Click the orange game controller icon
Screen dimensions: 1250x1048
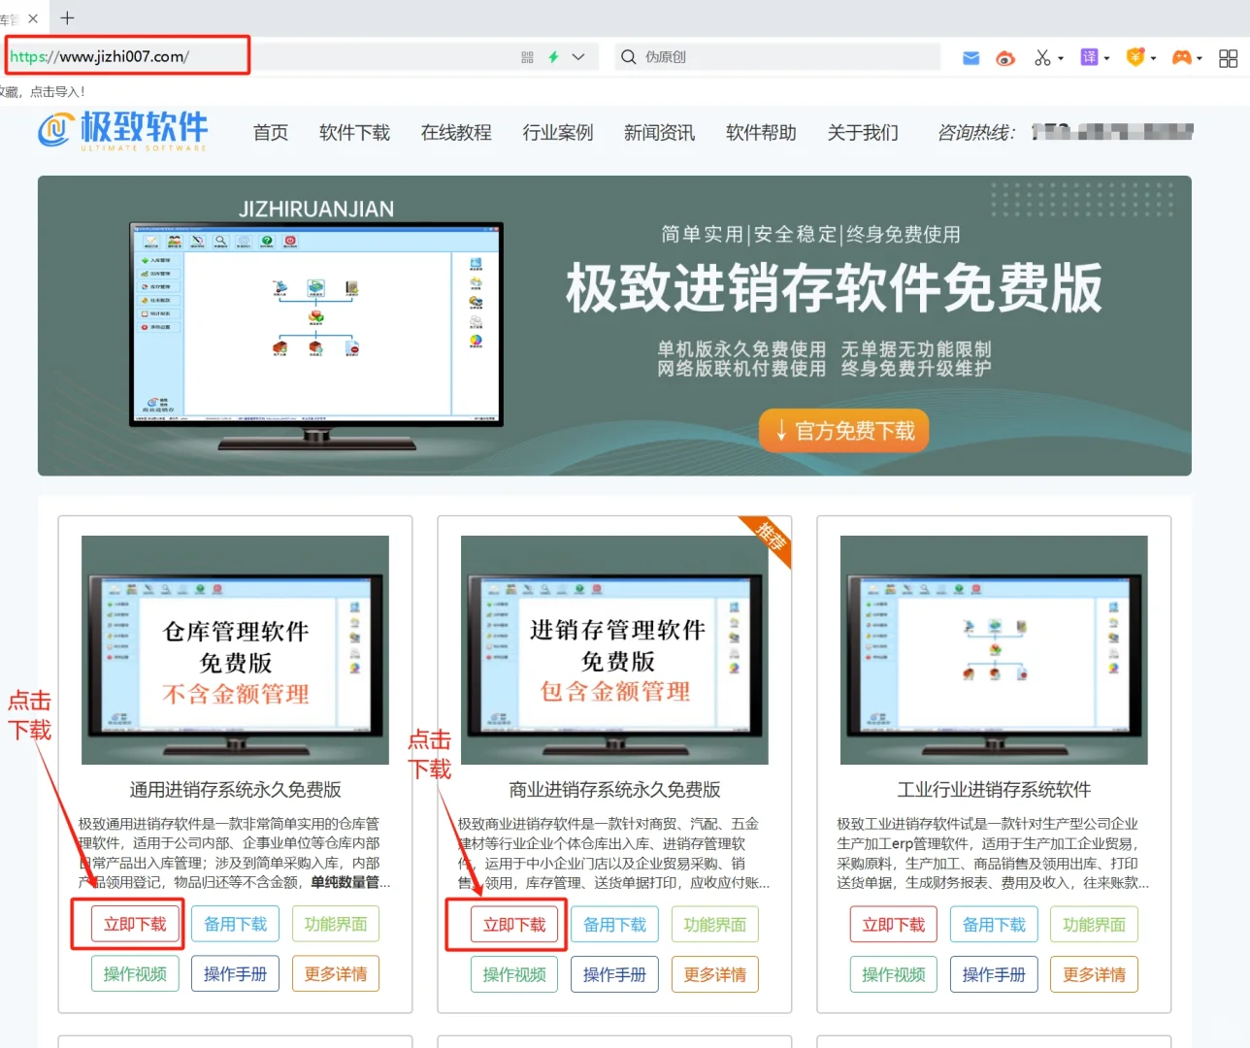1180,58
